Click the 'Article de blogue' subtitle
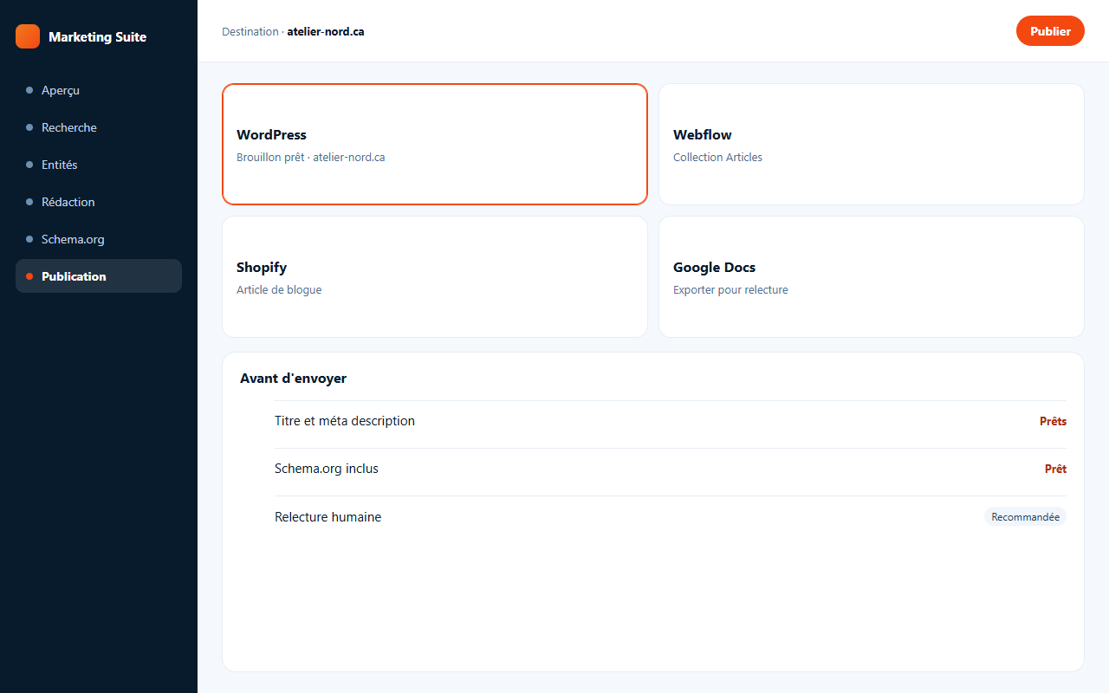Image resolution: width=1109 pixels, height=693 pixels. pos(279,290)
